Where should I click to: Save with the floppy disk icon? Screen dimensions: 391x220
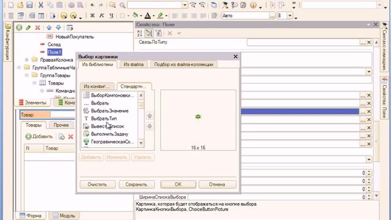pyautogui.click(x=29, y=5)
